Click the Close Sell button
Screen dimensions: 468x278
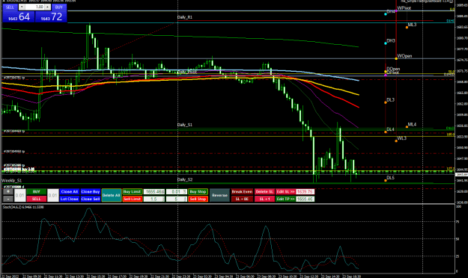(91, 199)
